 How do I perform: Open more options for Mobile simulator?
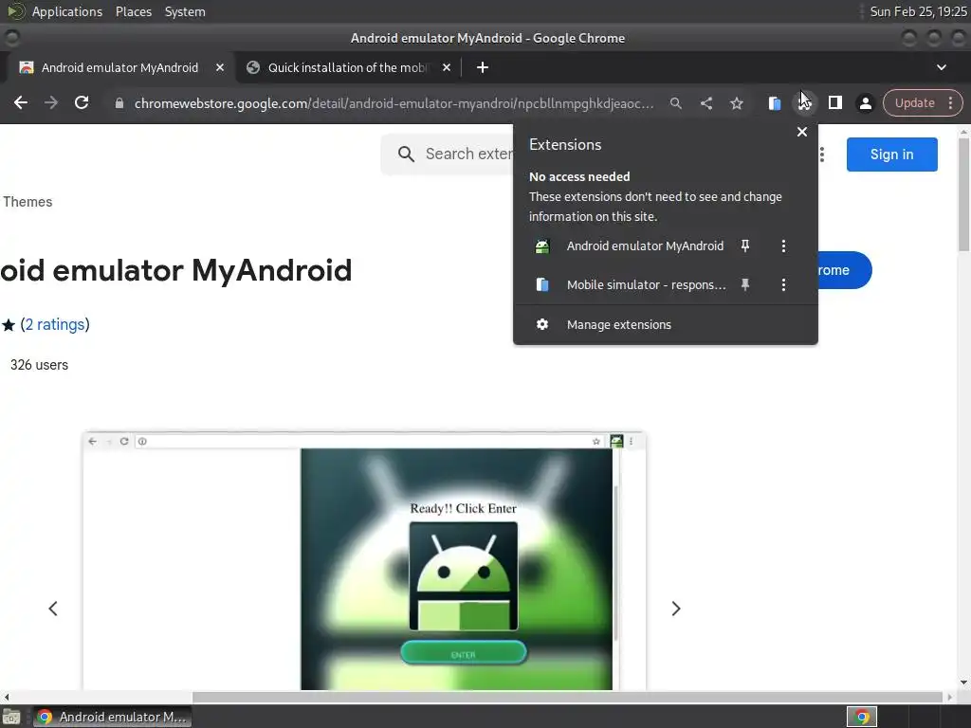pos(783,284)
